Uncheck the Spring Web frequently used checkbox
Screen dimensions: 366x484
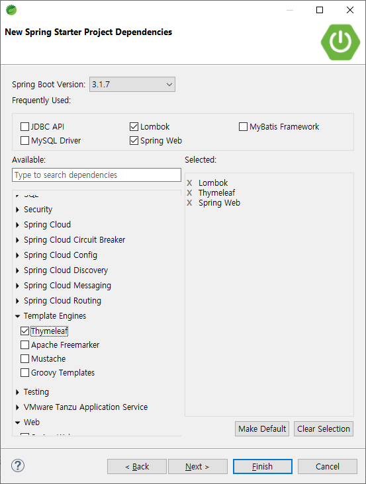click(134, 140)
